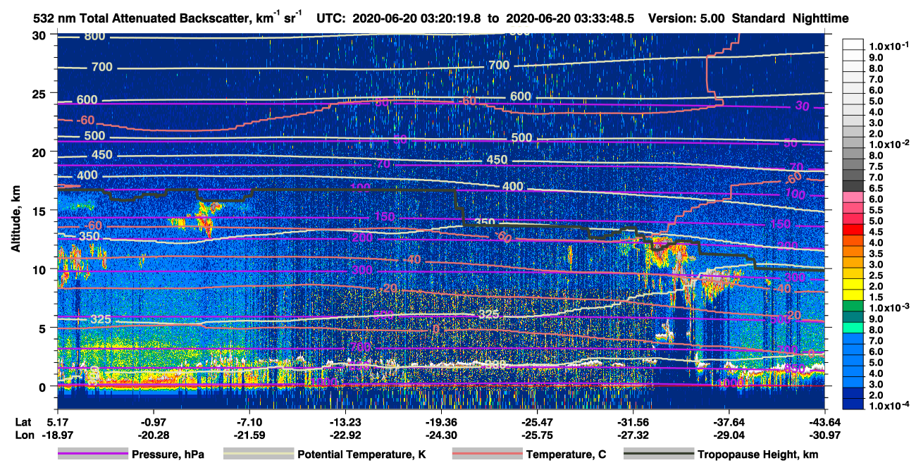Click longitude value "-21.59"
The height and width of the screenshot is (470, 916).
(249, 435)
